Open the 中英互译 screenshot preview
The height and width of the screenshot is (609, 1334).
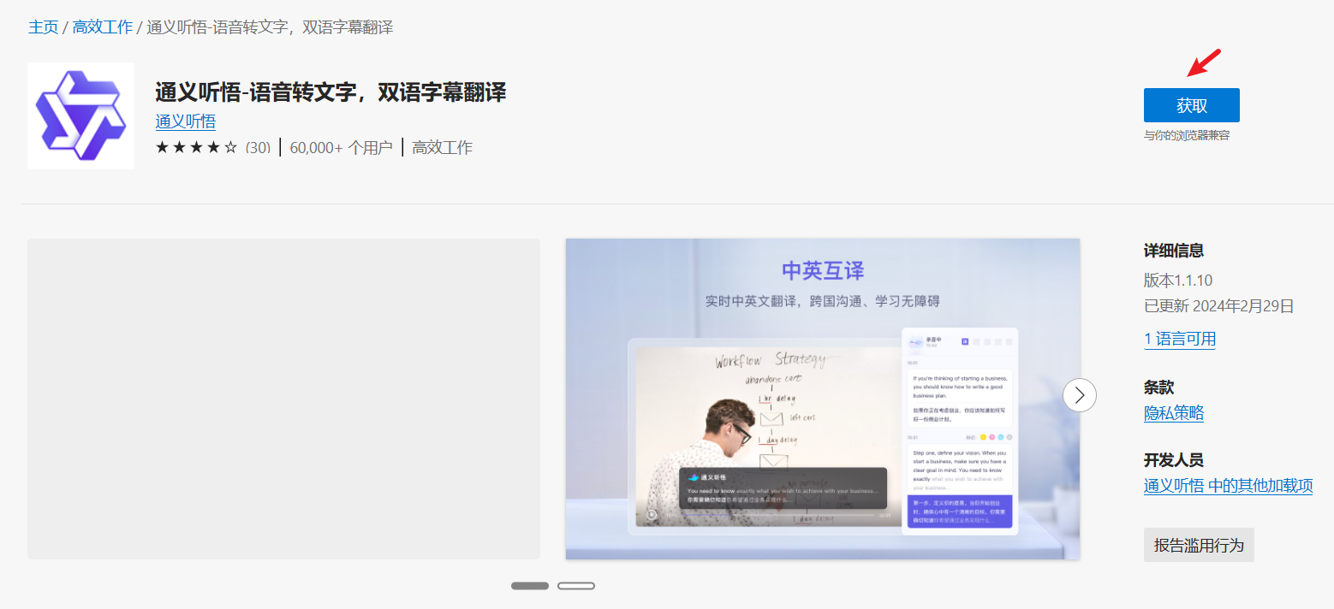pos(823,399)
